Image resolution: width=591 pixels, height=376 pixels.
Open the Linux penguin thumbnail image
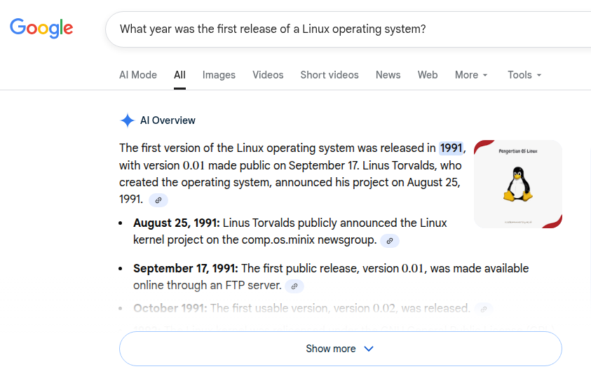517,184
